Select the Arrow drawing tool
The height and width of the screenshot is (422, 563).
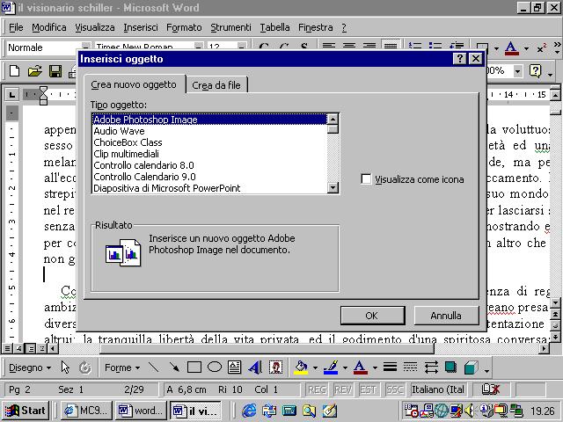[174, 367]
